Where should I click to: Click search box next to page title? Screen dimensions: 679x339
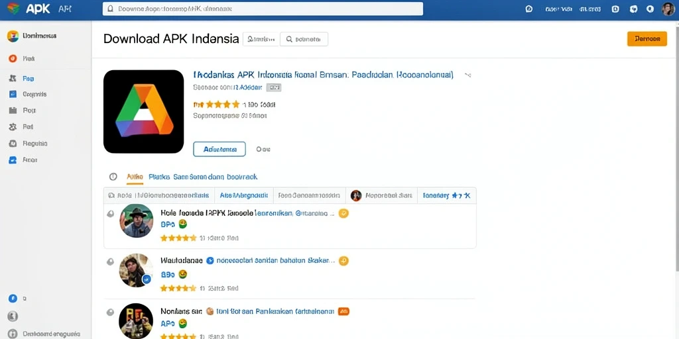pos(304,39)
